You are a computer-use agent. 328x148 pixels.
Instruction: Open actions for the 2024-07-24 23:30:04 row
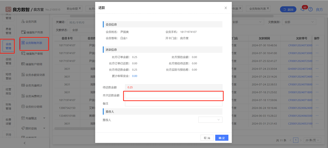317,69
